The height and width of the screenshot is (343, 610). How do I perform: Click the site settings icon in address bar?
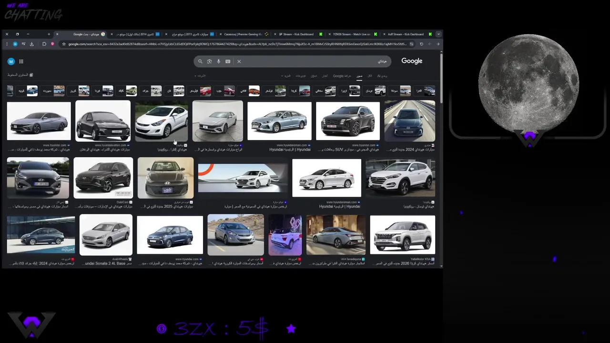point(412,44)
